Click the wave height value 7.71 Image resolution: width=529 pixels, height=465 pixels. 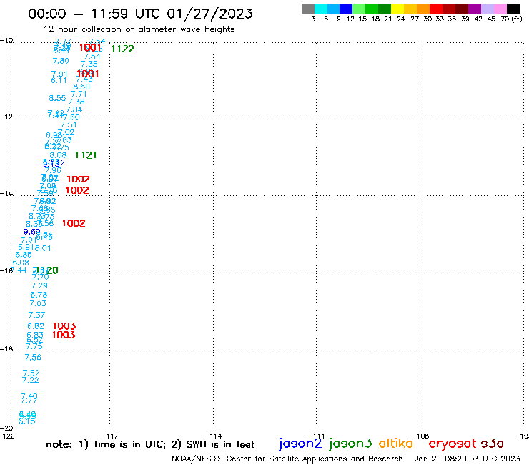tap(79, 94)
